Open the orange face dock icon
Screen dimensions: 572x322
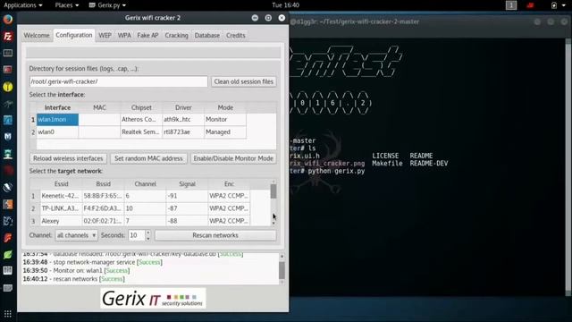8,204
